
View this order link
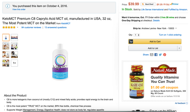pyautogui.click(x=19, y=9)
